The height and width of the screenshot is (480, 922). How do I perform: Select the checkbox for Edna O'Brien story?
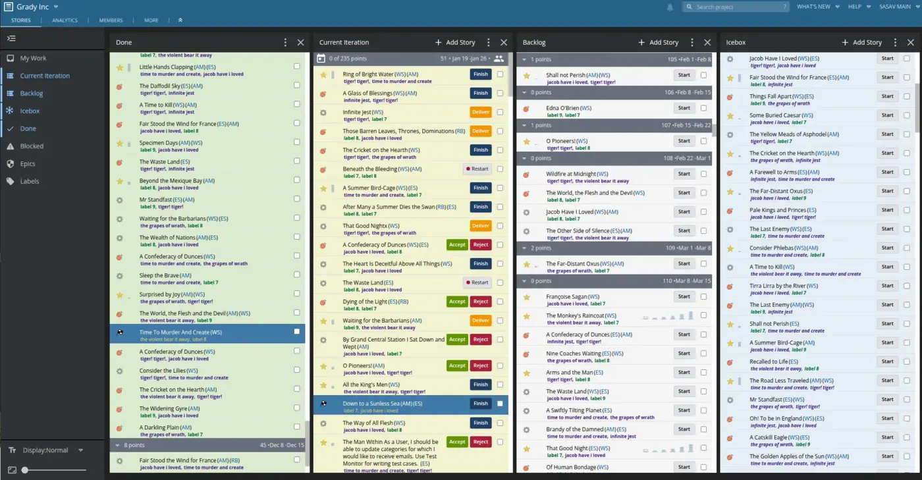(x=703, y=108)
